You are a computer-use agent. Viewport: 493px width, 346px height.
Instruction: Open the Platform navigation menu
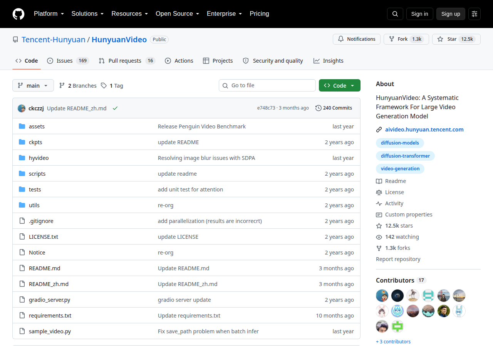point(49,14)
